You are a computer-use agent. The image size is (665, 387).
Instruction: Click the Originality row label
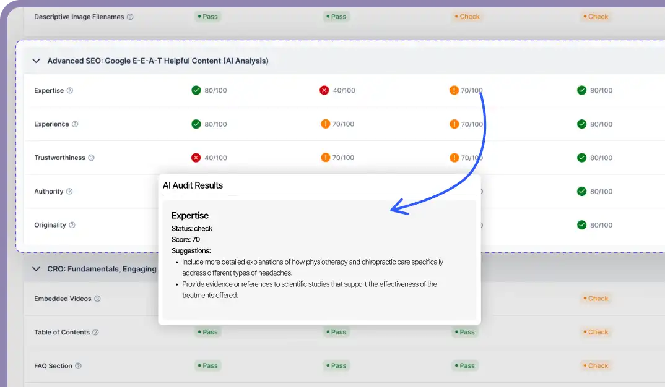click(50, 225)
